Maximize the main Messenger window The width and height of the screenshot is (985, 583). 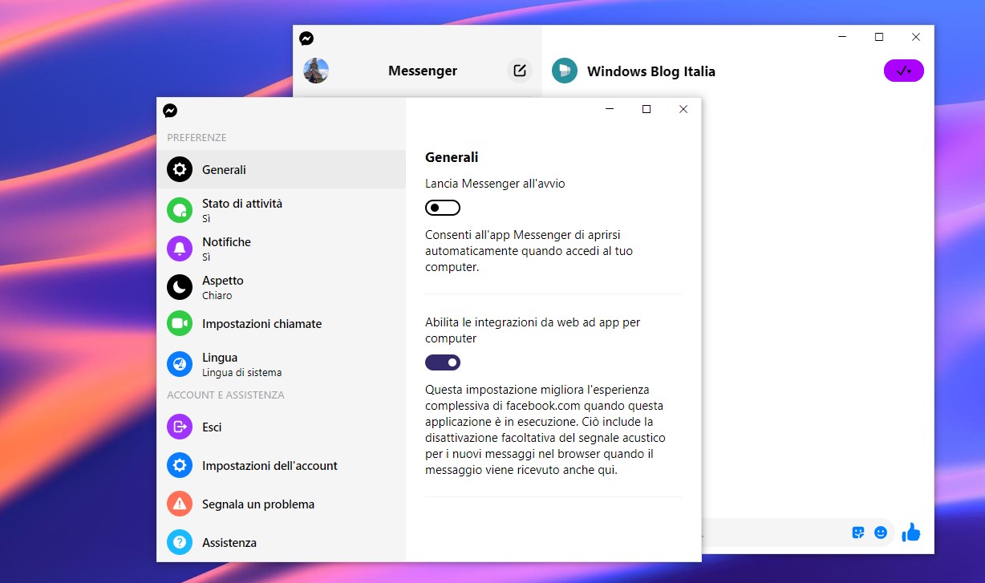tap(879, 37)
